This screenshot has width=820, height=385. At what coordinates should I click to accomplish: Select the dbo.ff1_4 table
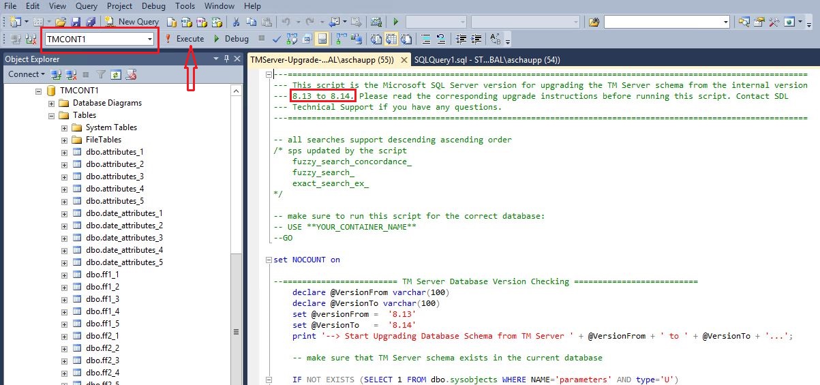click(x=103, y=311)
